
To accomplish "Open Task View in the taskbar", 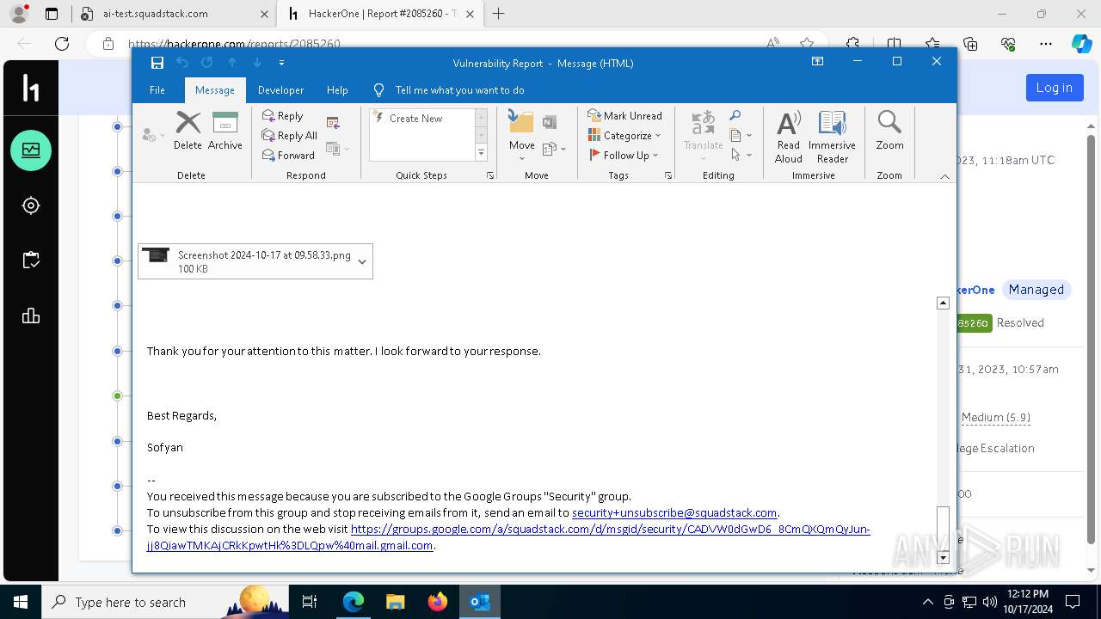I will pyautogui.click(x=310, y=602).
